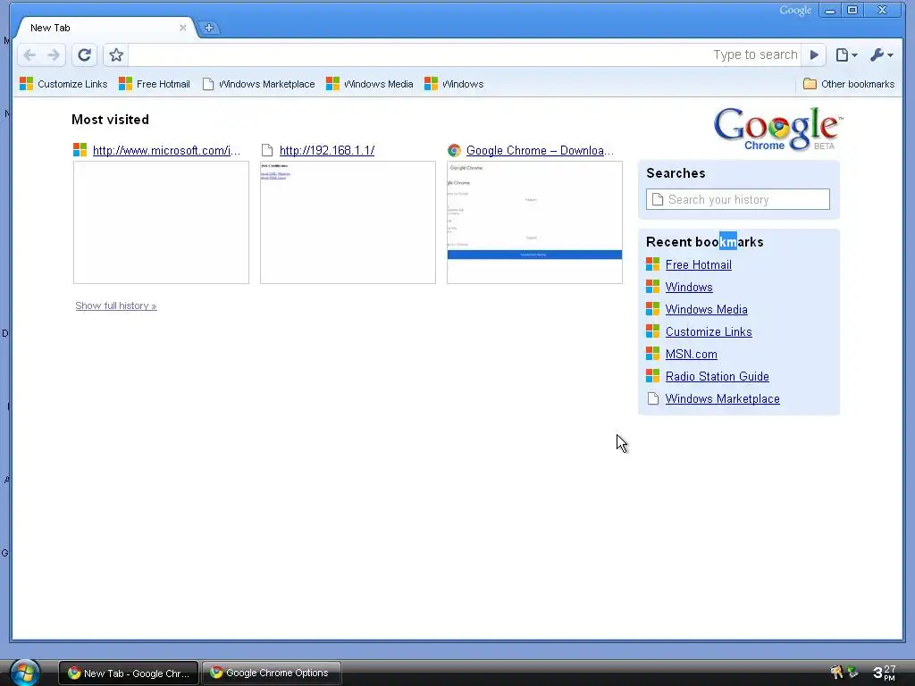This screenshot has width=915, height=686.
Task: Go forward with the forward arrow button
Action: (53, 54)
